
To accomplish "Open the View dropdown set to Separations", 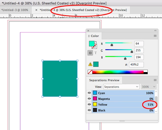I will pyautogui.click(x=121, y=87).
